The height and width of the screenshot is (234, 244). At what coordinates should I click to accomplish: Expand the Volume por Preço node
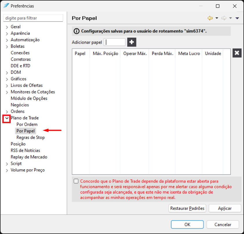tap(7, 170)
